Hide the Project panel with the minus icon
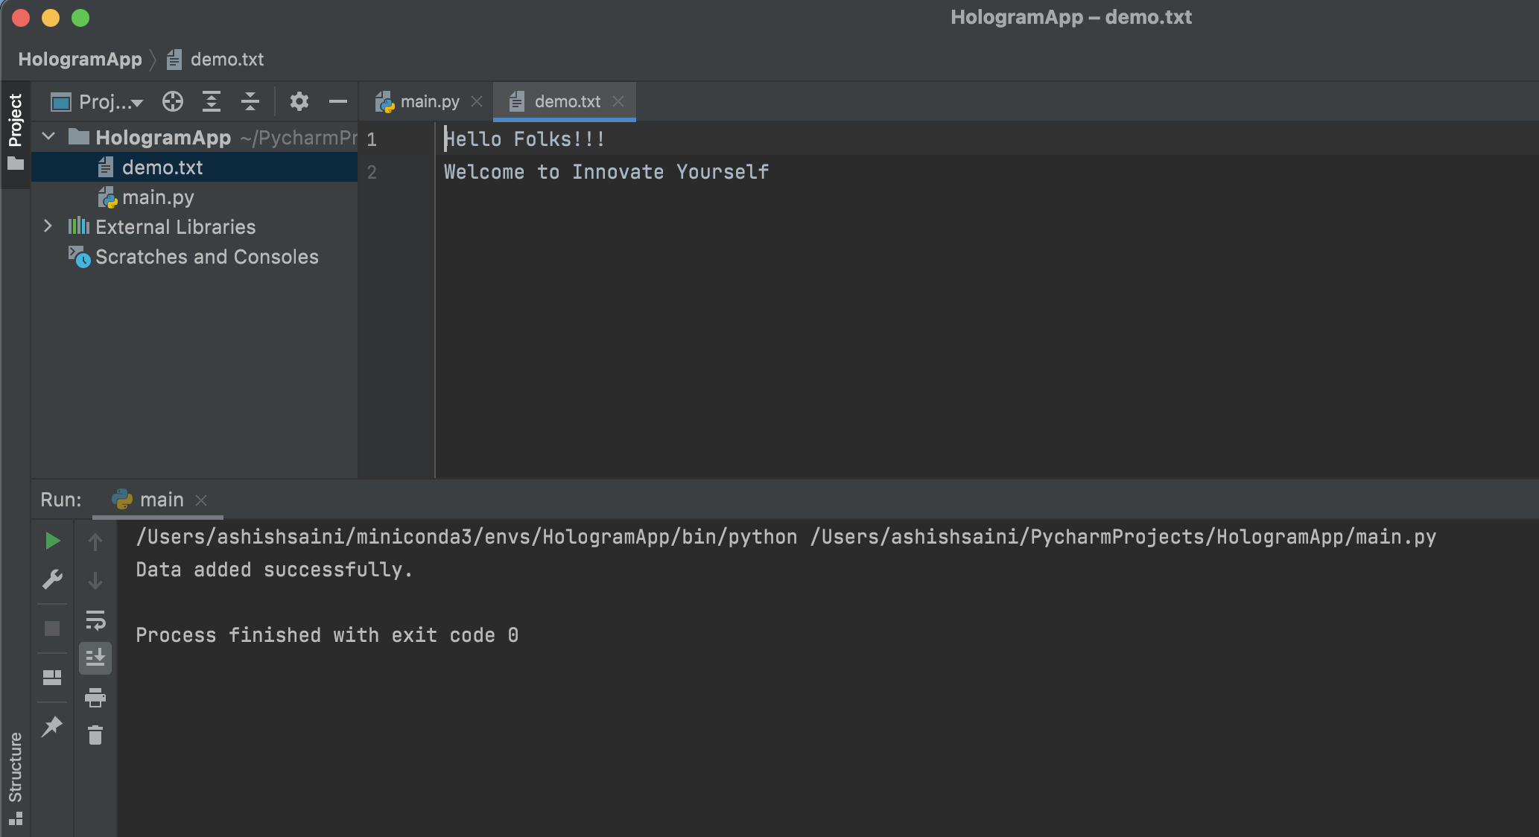This screenshot has height=837, width=1539. (338, 101)
